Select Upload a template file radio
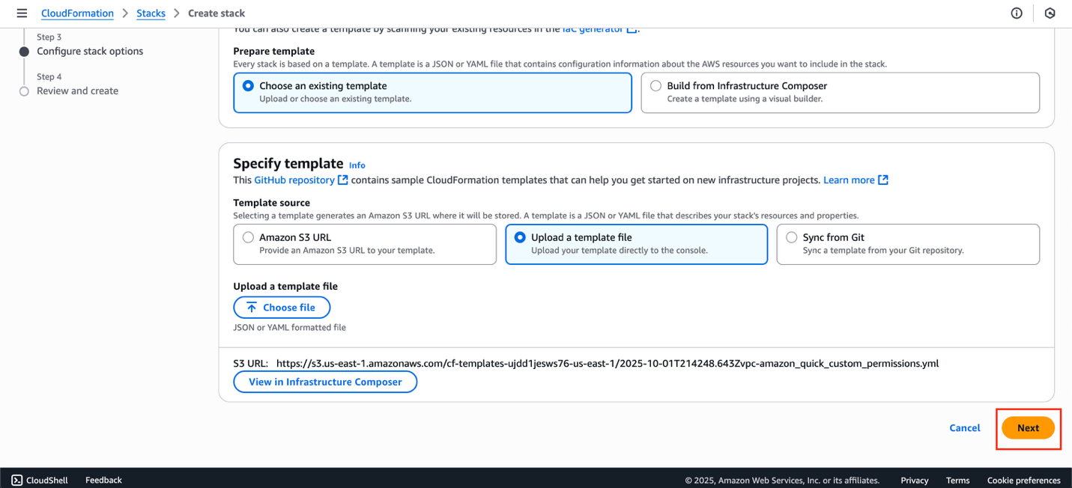The height and width of the screenshot is (488, 1072). tap(520, 237)
